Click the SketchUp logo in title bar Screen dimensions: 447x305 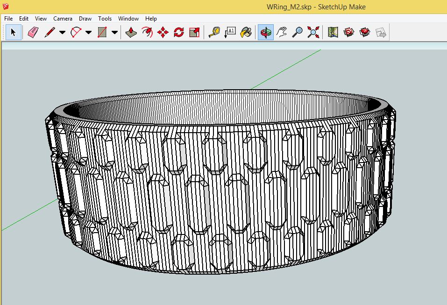(5, 6)
